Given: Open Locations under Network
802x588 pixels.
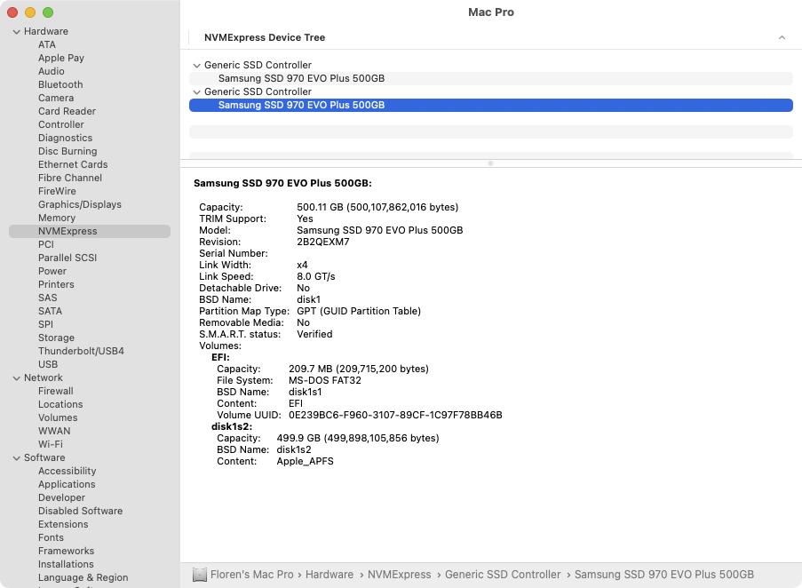Looking at the screenshot, I should [x=60, y=404].
